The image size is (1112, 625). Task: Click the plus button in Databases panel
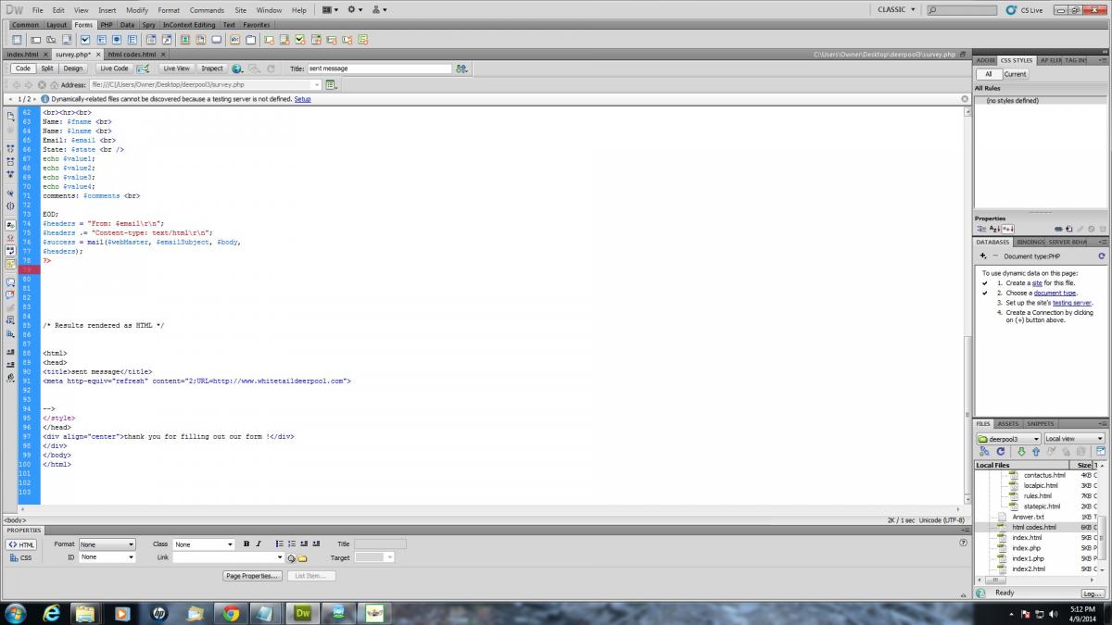coord(982,256)
